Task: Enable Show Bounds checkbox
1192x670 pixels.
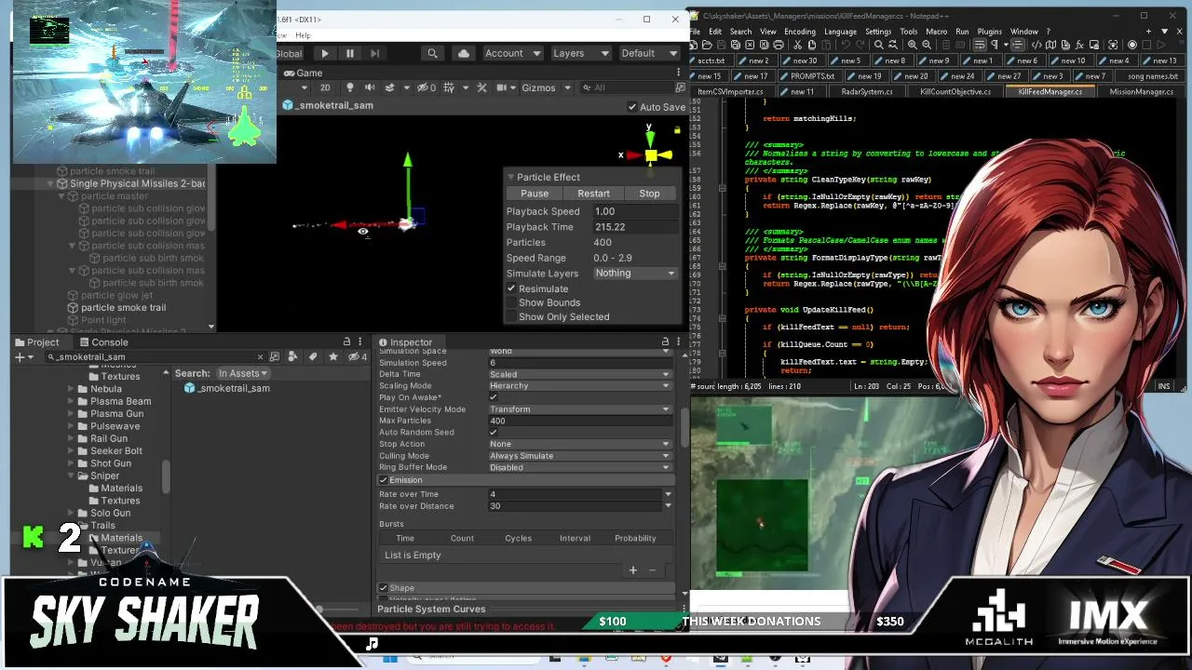Action: pos(511,302)
